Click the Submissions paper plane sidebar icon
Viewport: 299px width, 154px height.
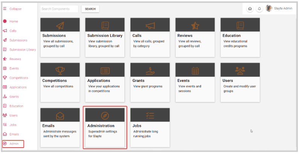[x=5, y=40]
